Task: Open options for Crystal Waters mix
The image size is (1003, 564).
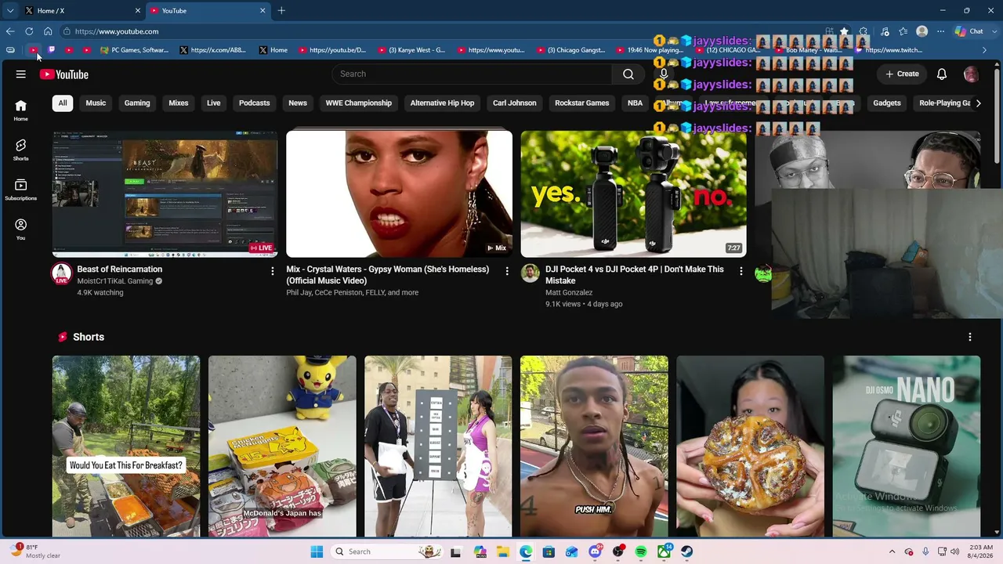Action: tap(507, 271)
